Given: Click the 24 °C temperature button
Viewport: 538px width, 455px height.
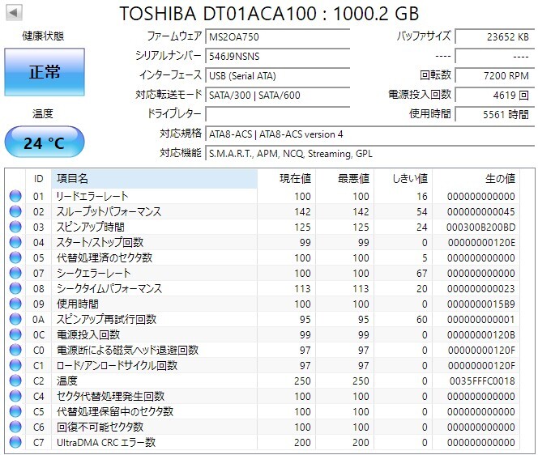Looking at the screenshot, I should pyautogui.click(x=45, y=142).
